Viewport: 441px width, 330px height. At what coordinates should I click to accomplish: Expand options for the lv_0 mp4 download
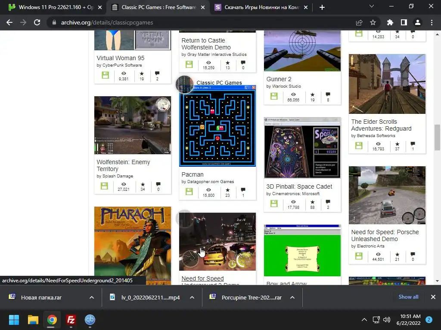click(192, 297)
